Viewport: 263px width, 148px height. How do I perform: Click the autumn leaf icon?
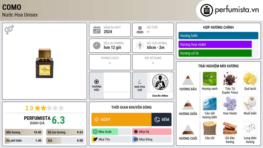[95, 139]
